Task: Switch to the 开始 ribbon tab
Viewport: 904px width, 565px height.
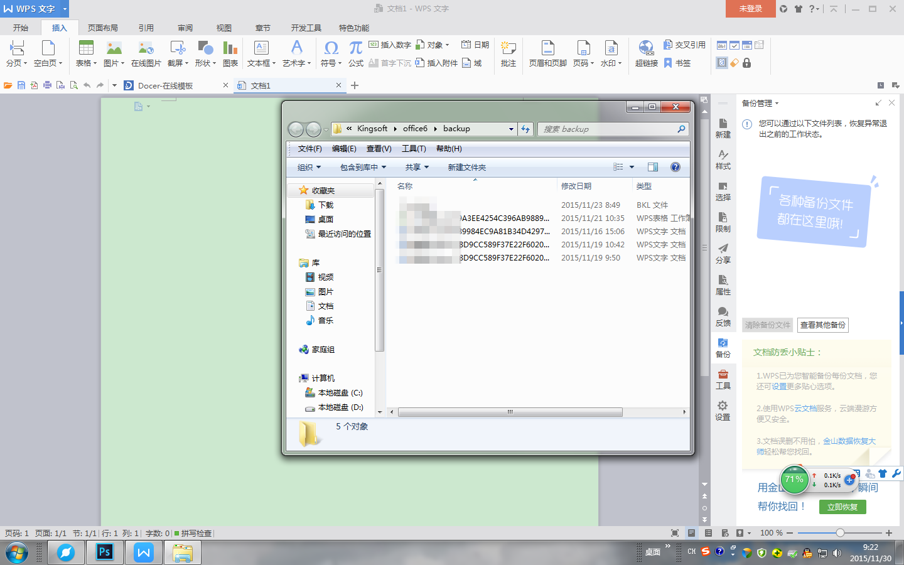Action: 21,28
